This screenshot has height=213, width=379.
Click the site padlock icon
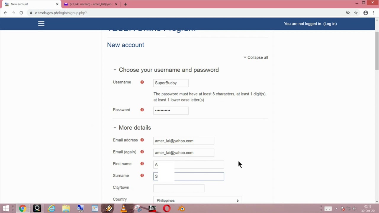click(x=31, y=13)
